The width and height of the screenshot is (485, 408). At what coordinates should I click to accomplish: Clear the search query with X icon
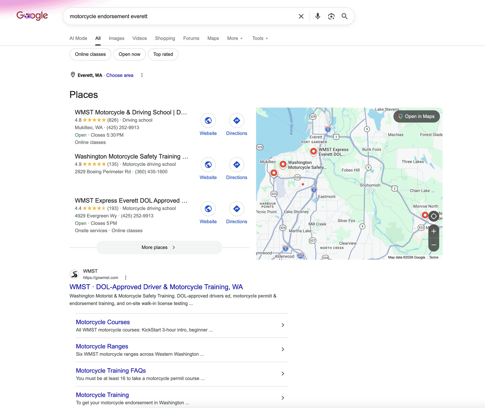(301, 16)
